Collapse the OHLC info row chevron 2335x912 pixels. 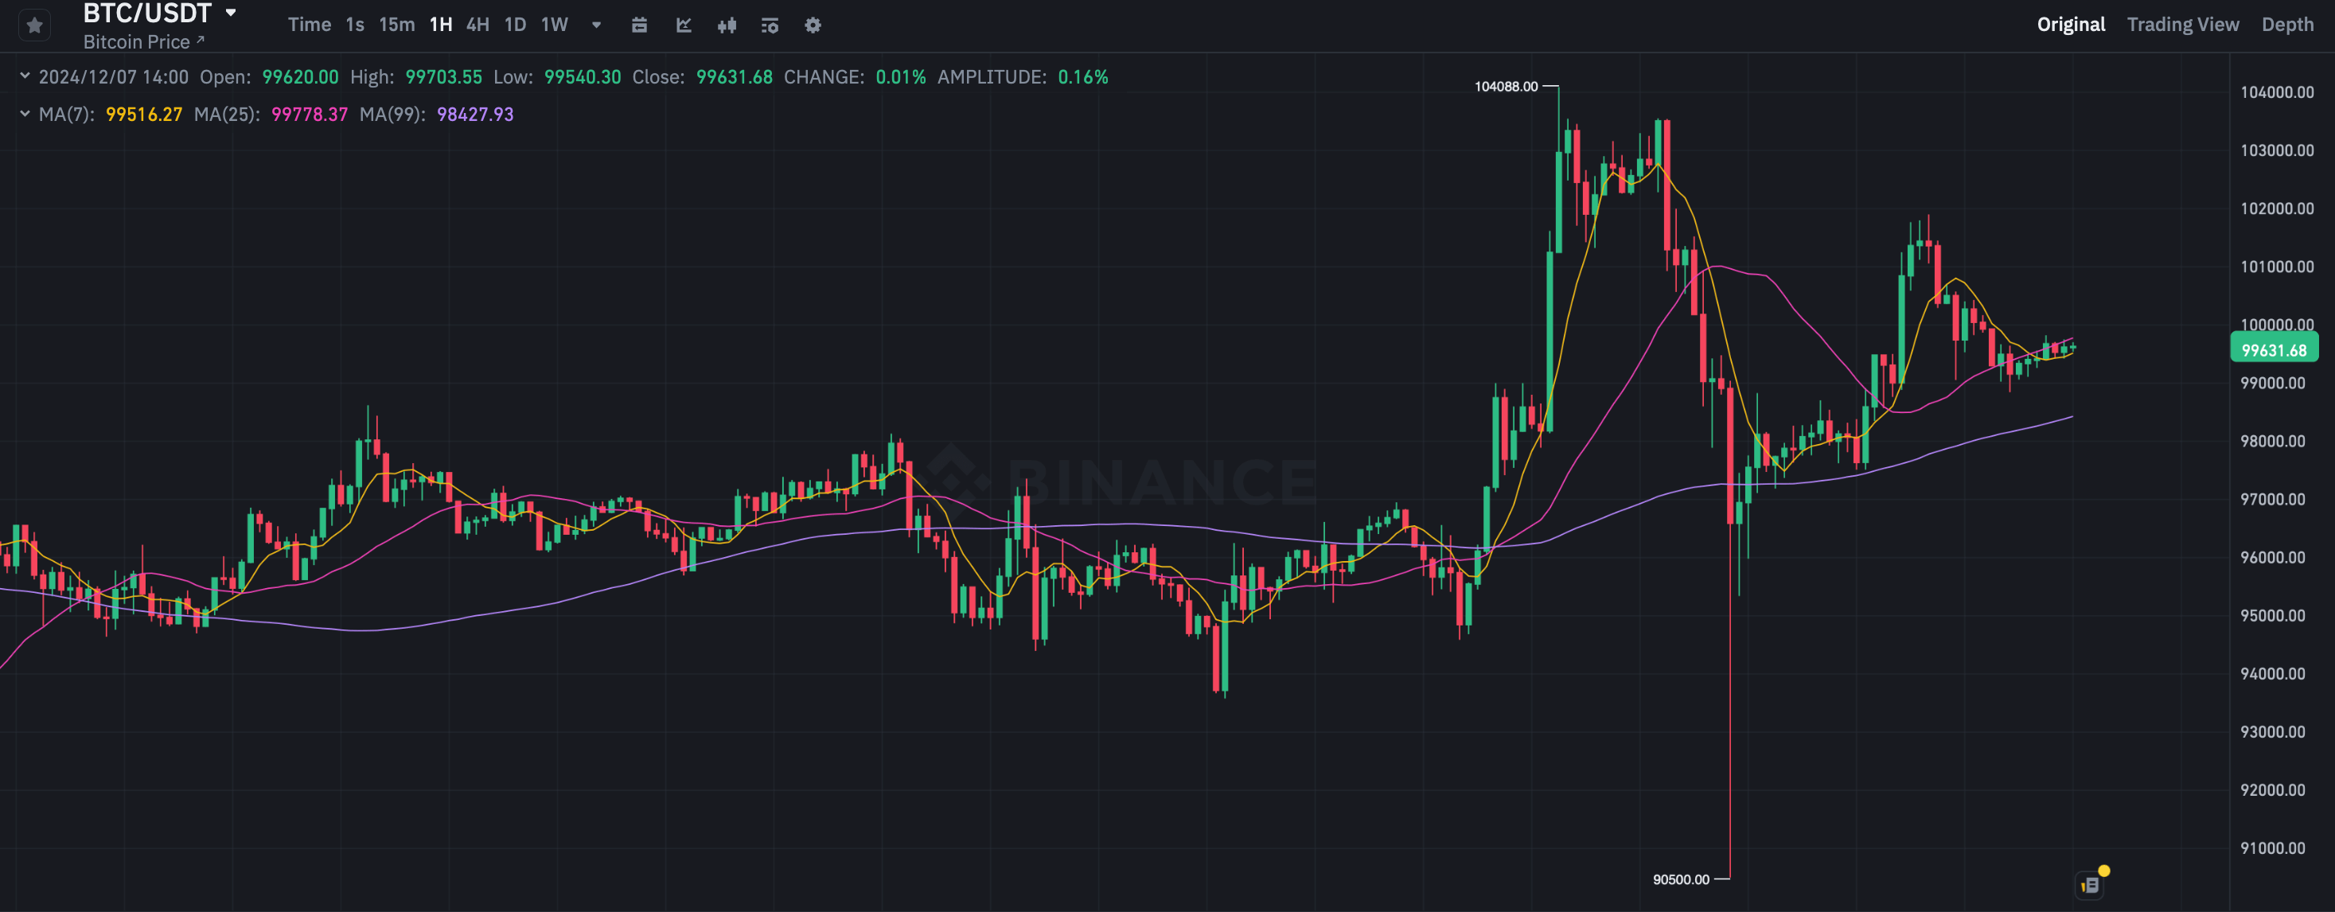point(25,76)
